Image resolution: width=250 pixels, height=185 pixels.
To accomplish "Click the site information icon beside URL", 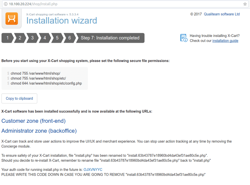I will click(6, 4).
